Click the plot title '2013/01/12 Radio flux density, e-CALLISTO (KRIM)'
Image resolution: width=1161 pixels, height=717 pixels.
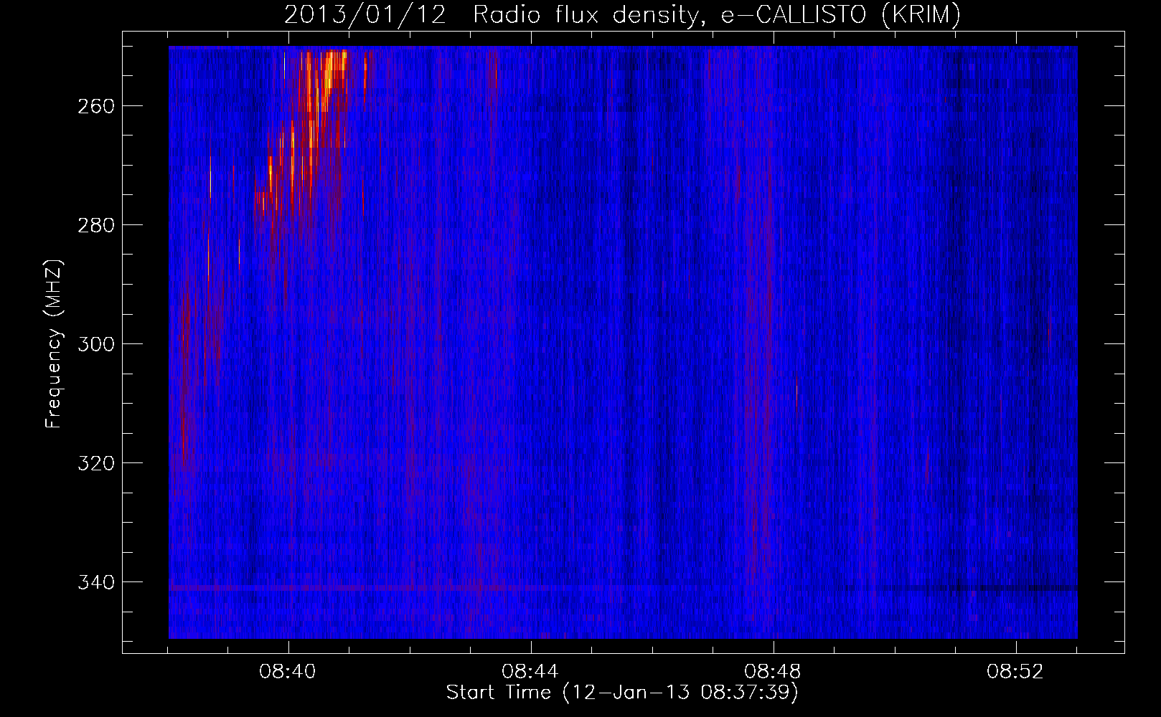[x=622, y=15]
